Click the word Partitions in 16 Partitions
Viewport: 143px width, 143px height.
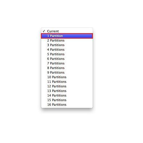[59, 105]
